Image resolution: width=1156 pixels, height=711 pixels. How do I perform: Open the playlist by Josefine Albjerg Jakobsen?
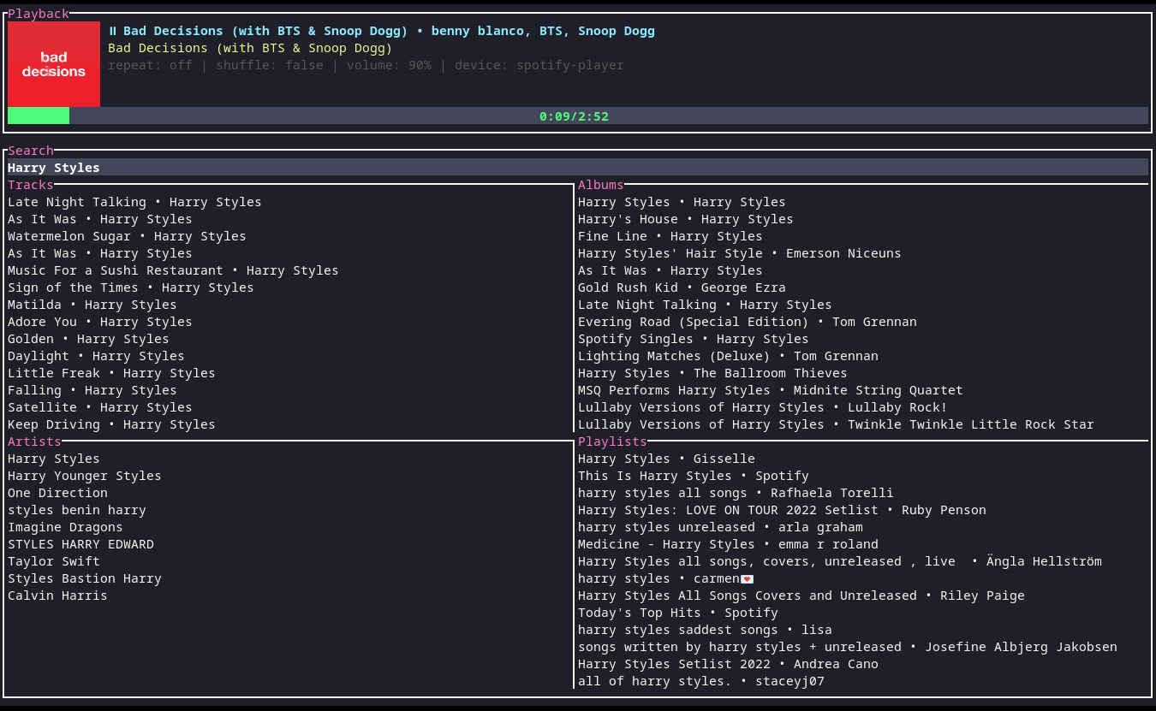click(x=848, y=647)
